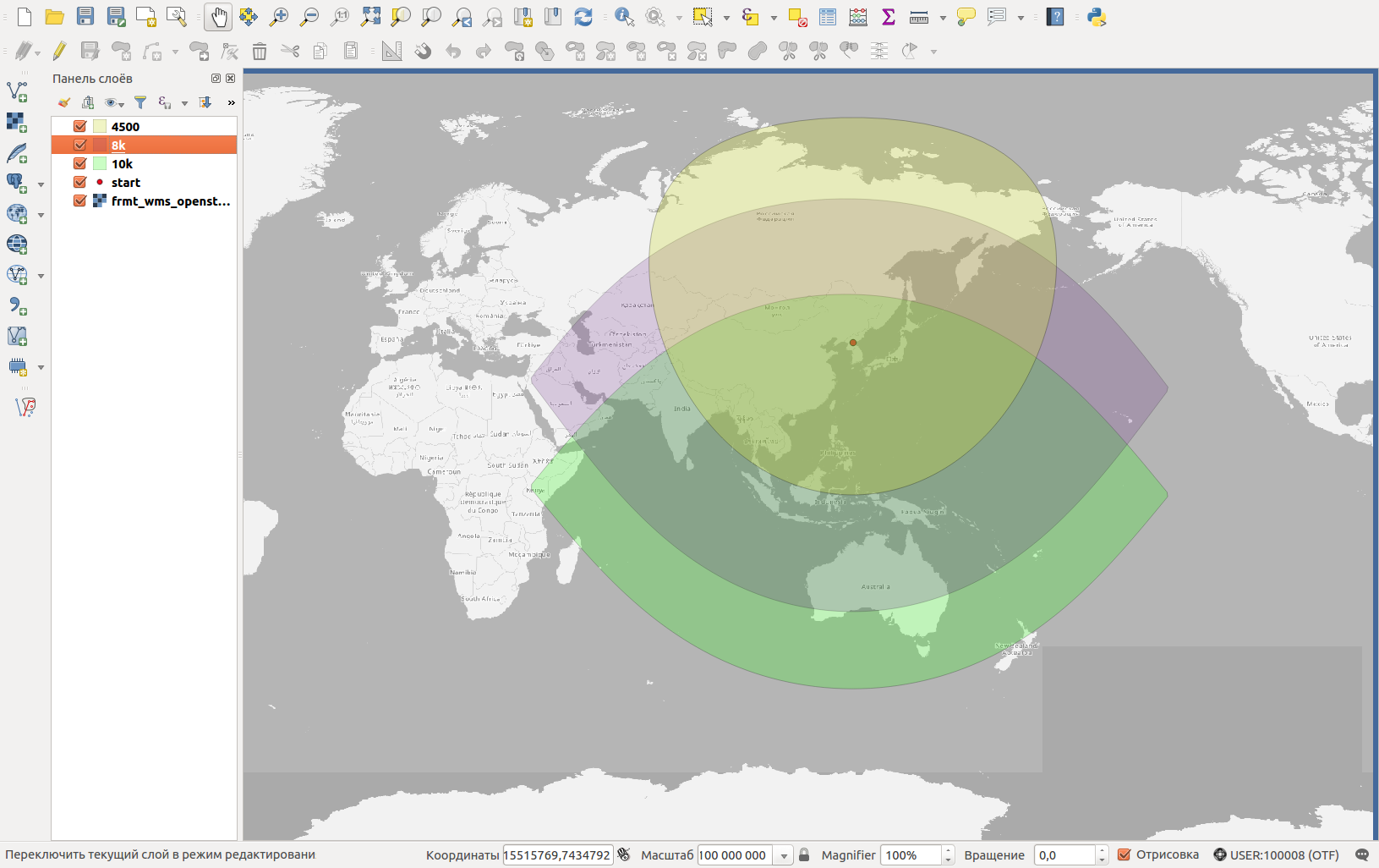1379x868 pixels.
Task: Expand the Select by Expression dropdown
Action: tap(773, 17)
